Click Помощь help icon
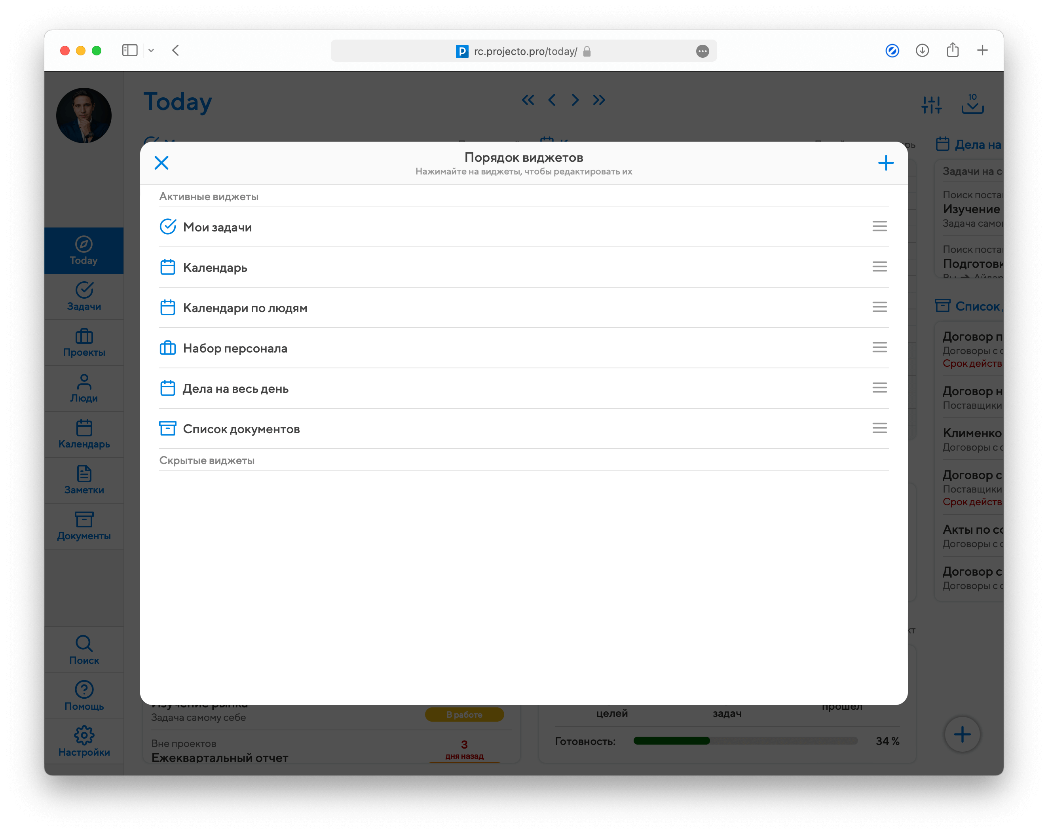1048x834 pixels. (x=84, y=696)
